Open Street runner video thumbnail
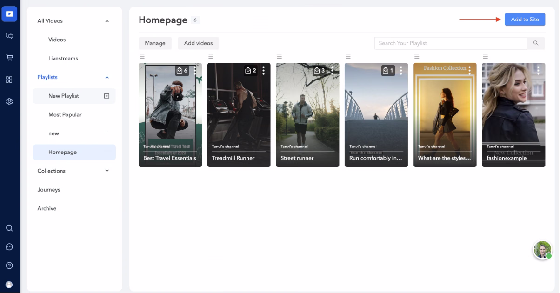 [307, 115]
